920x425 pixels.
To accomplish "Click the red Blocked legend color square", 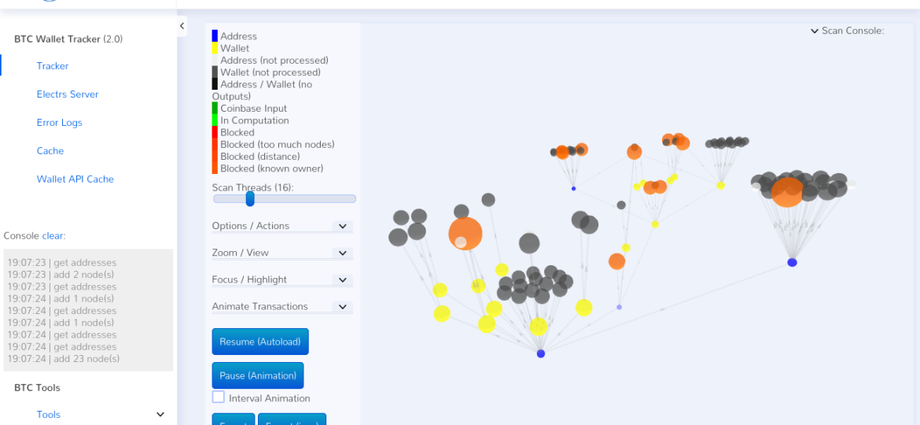I will (215, 132).
